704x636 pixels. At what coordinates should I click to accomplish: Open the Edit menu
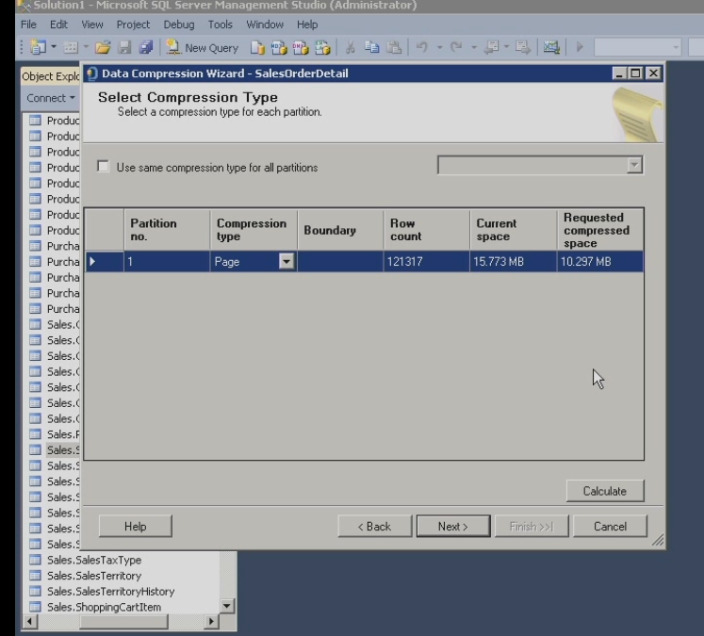58,24
